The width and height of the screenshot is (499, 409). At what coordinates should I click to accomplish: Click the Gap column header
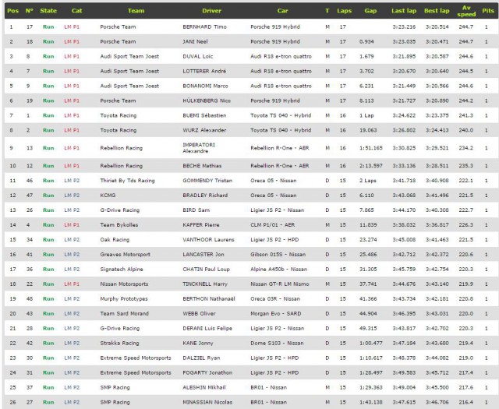(x=370, y=10)
